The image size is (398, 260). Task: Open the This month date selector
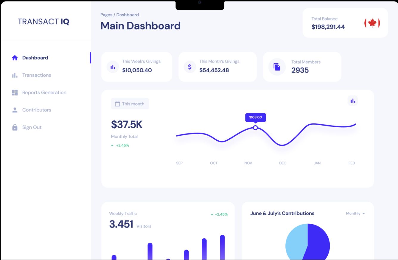tap(130, 104)
